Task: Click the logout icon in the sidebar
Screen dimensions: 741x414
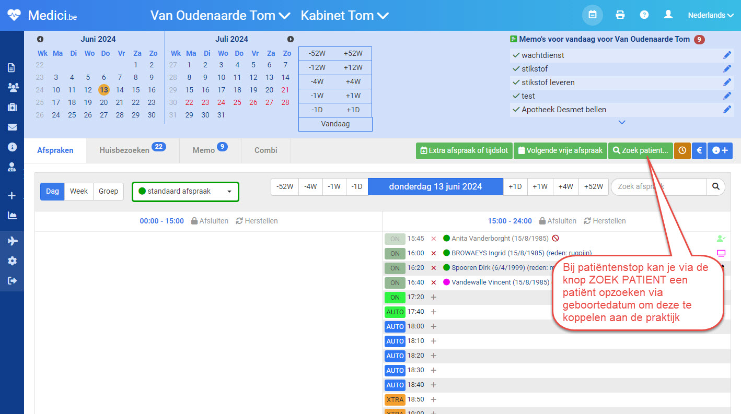Action: pos(12,280)
